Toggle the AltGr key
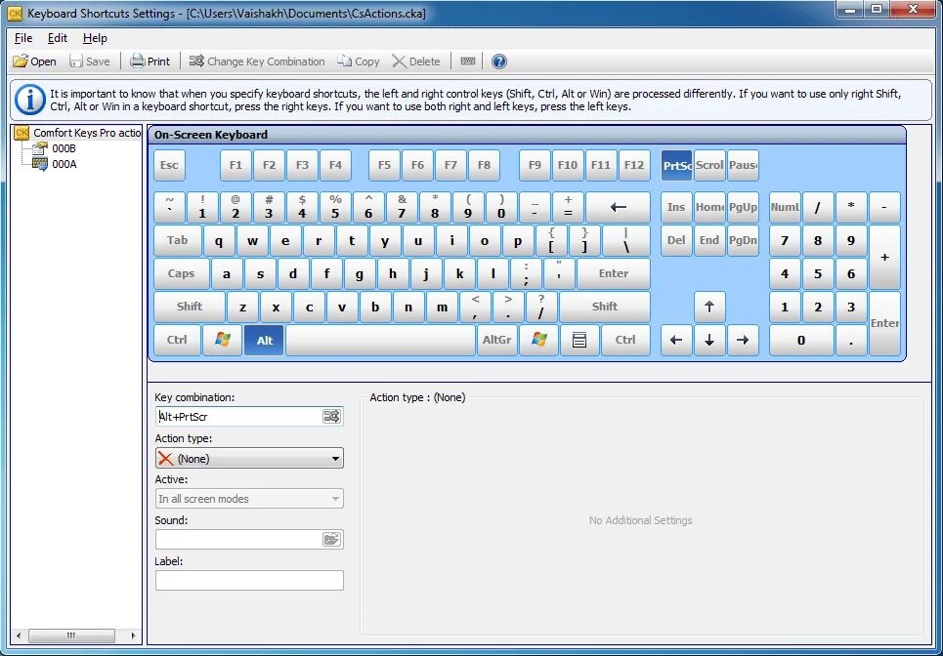943x656 pixels. (496, 340)
